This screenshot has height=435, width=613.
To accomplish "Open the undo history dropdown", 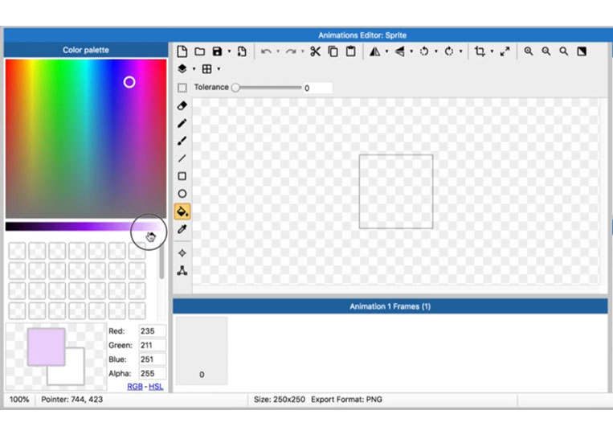I will (278, 51).
